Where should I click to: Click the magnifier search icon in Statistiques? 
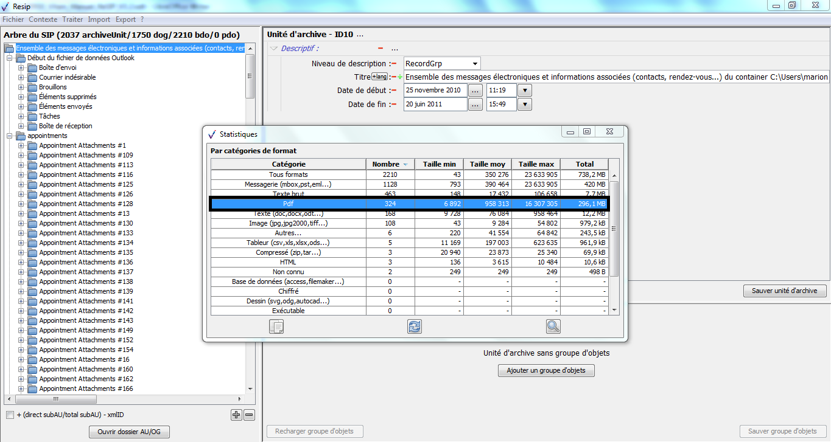[x=553, y=326]
